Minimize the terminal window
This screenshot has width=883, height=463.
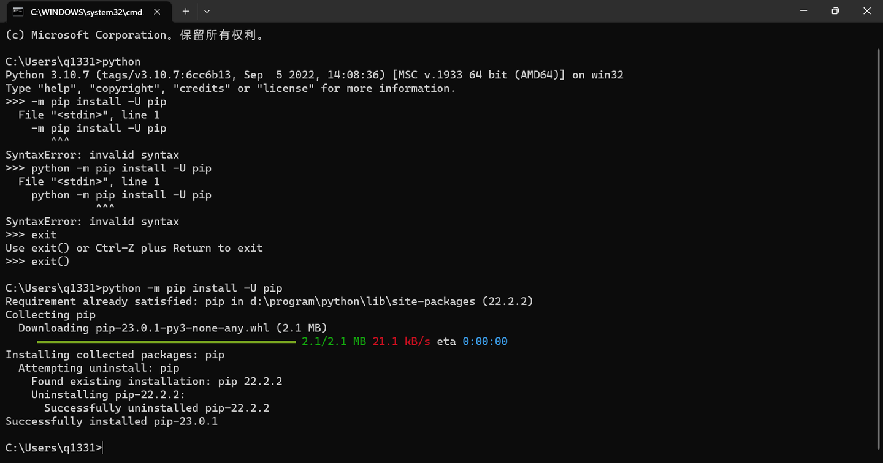[x=804, y=11]
